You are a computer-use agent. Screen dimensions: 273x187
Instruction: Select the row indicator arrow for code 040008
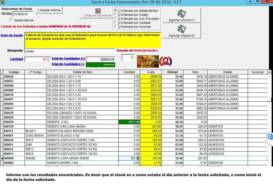coord(2,158)
